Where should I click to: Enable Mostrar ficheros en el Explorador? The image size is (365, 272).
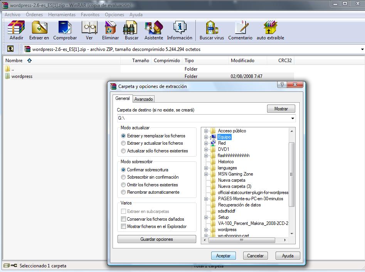[124, 226]
